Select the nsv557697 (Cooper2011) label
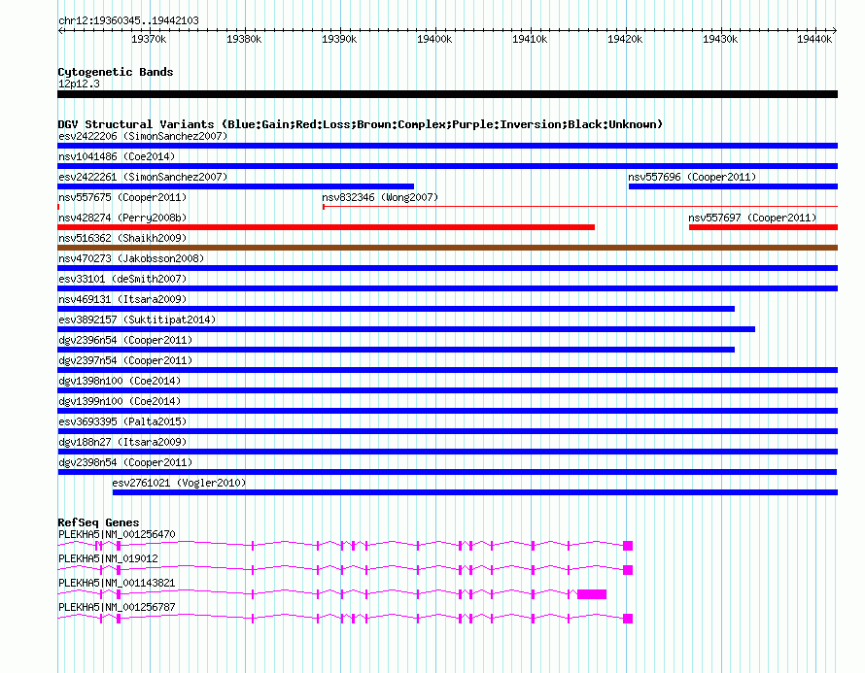This screenshot has width=865, height=673. tap(752, 218)
